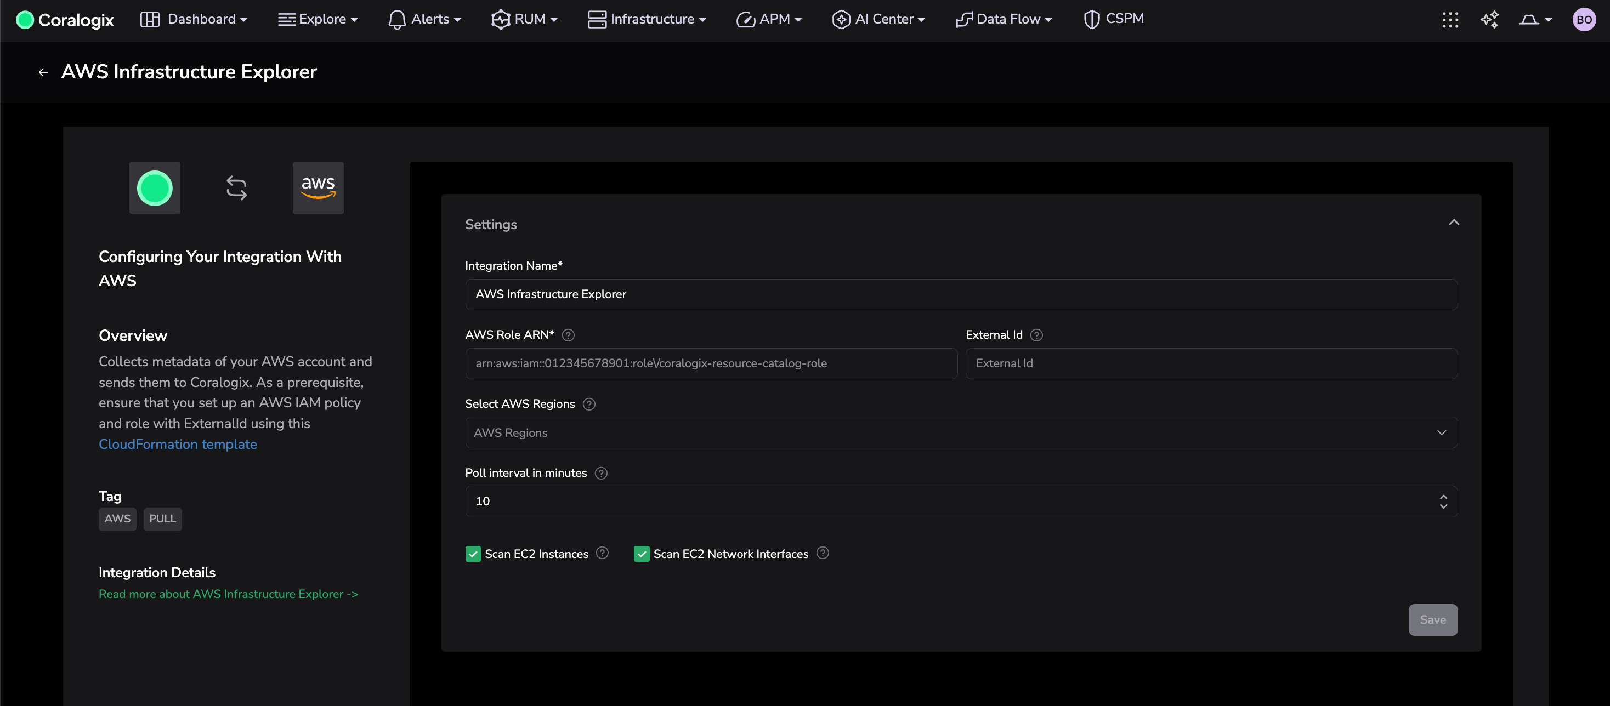Screen dimensions: 1610x706
Task: Open the BO user avatar menu
Action: pyautogui.click(x=1584, y=20)
